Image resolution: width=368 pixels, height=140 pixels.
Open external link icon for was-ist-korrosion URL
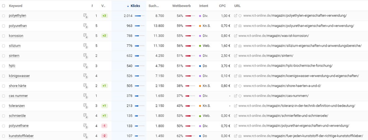click(236, 36)
